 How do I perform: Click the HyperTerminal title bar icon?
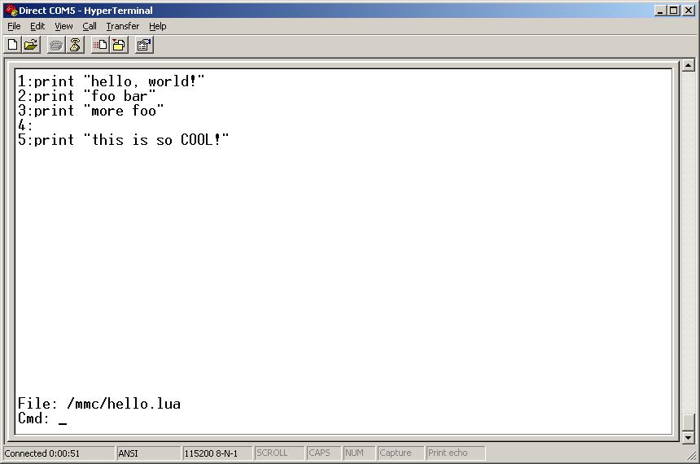coord(11,11)
